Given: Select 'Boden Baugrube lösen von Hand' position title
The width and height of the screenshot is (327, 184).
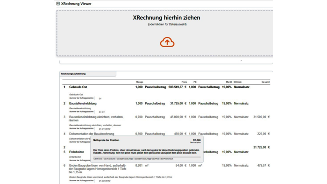Looking at the screenshot, I should point(97,169).
